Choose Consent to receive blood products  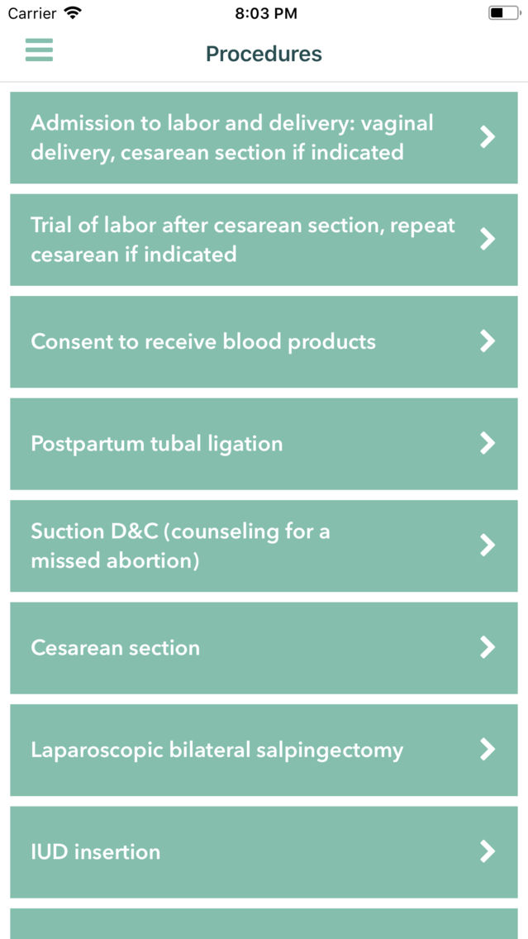click(x=203, y=341)
